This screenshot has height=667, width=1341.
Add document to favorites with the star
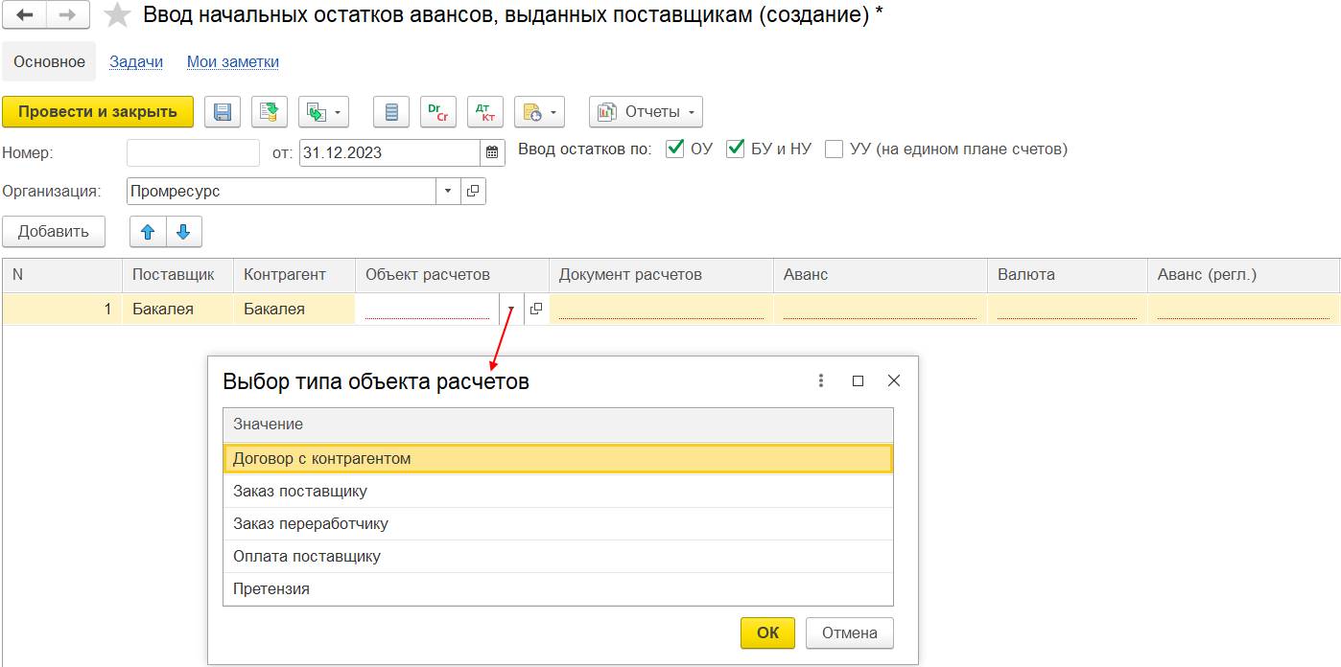pos(117,15)
